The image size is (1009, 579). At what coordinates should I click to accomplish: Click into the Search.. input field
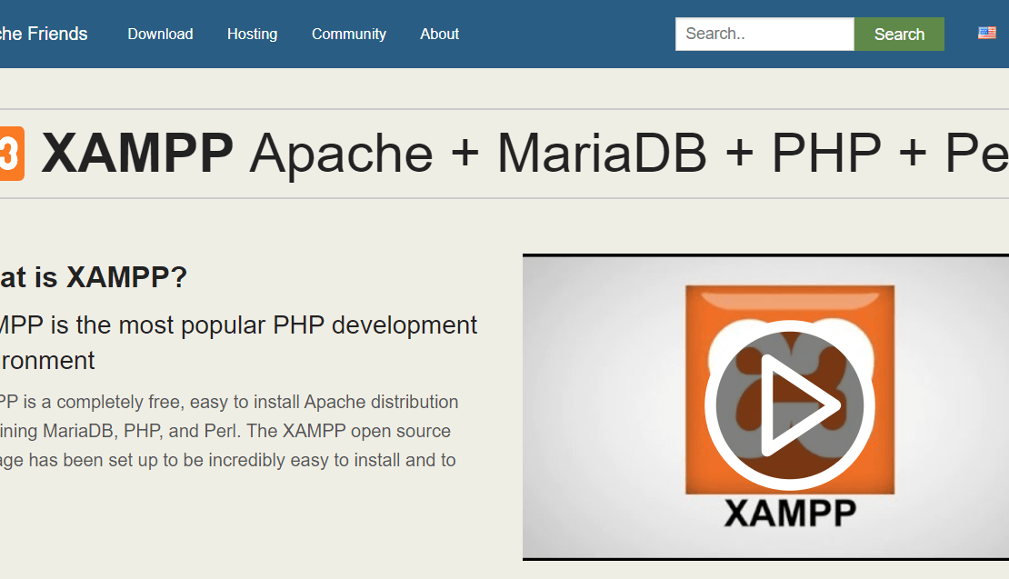(x=764, y=35)
